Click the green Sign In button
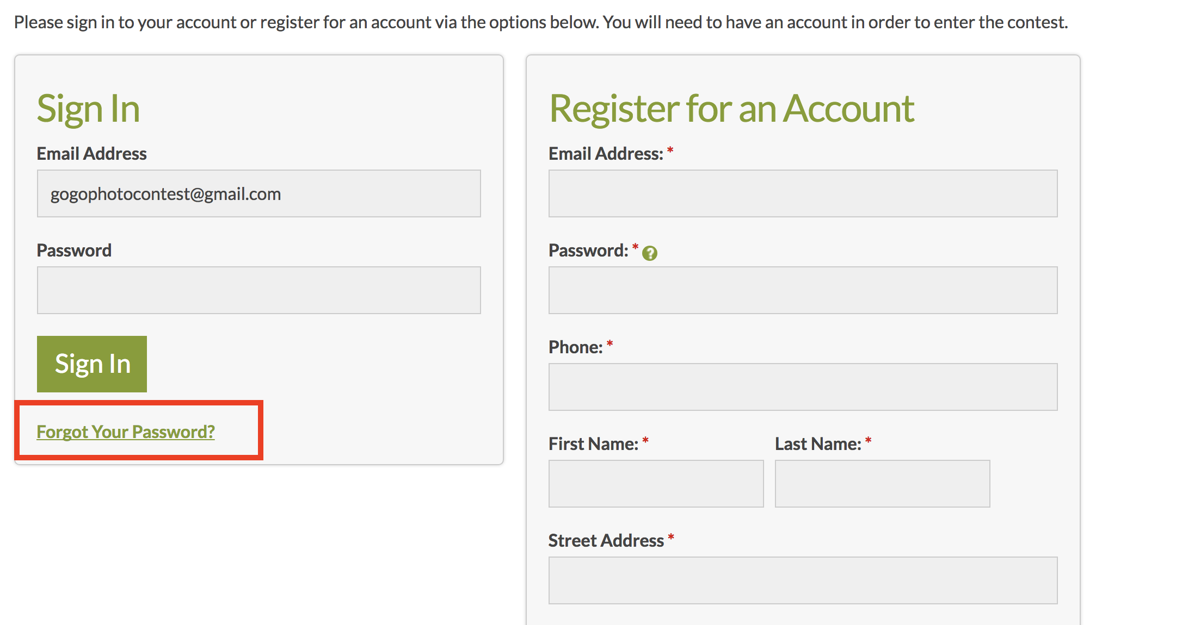This screenshot has width=1182, height=625. pyautogui.click(x=92, y=364)
